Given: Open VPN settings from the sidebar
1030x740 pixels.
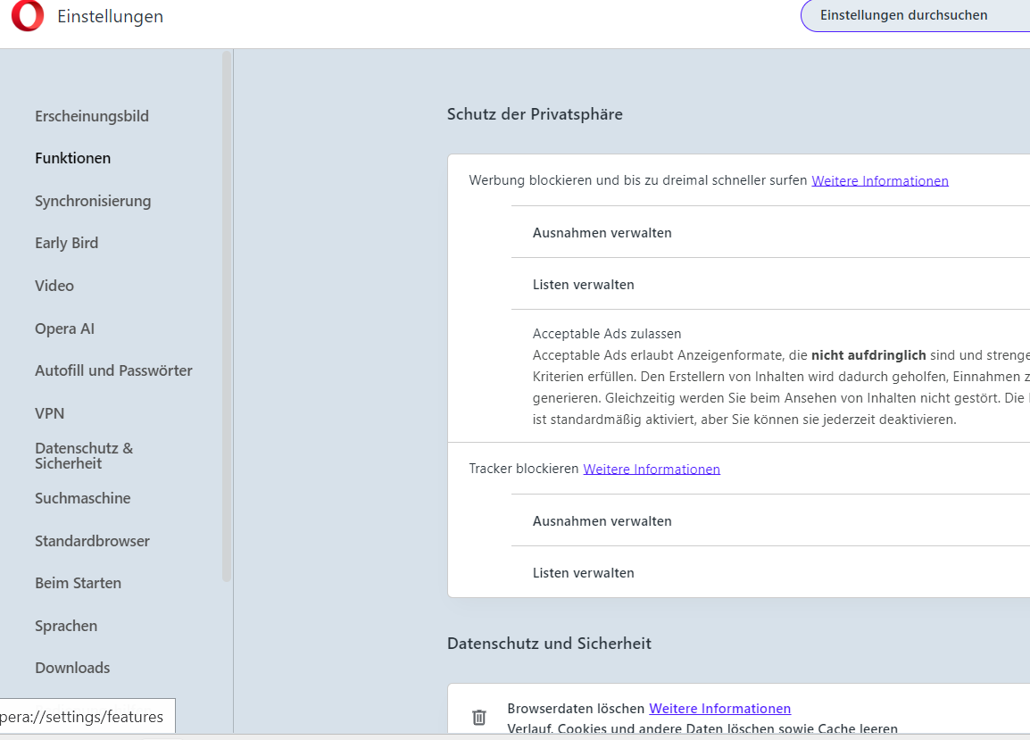Looking at the screenshot, I should (50, 413).
